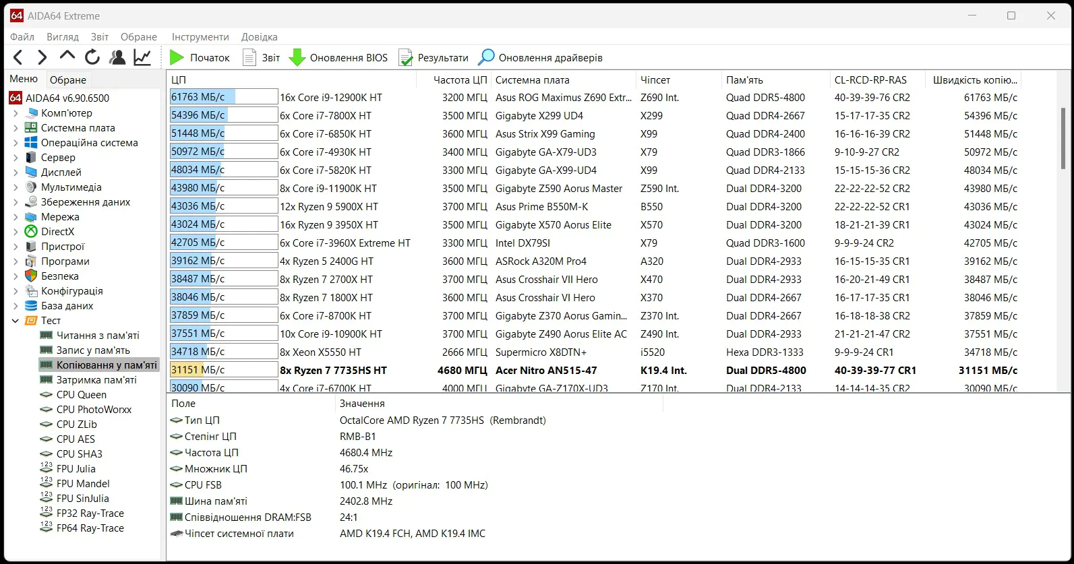The width and height of the screenshot is (1074, 564).
Task: Expand the Дисплей tree node
Action: coord(16,173)
